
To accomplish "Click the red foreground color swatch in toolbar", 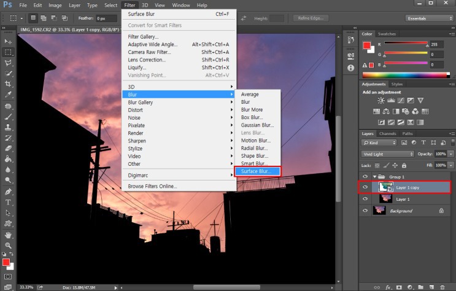I will coord(6,263).
